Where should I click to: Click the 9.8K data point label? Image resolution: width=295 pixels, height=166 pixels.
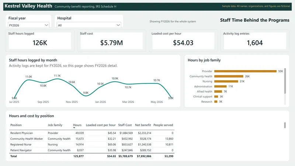(x=86, y=93)
